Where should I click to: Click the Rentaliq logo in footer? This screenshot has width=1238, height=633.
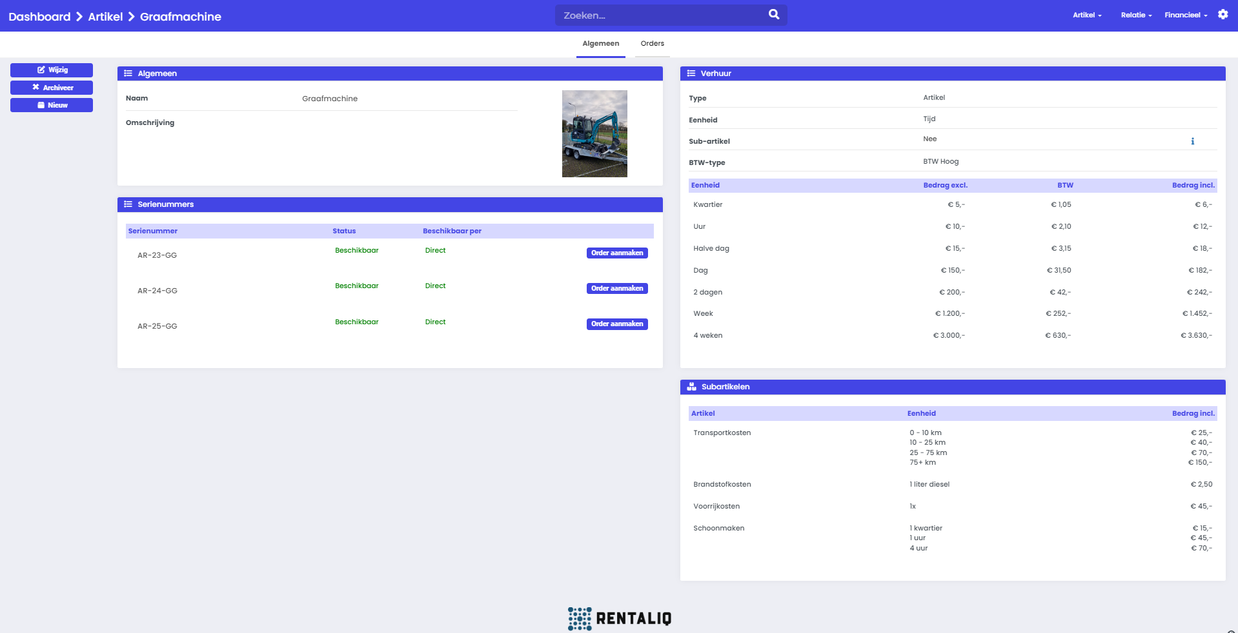click(x=619, y=618)
